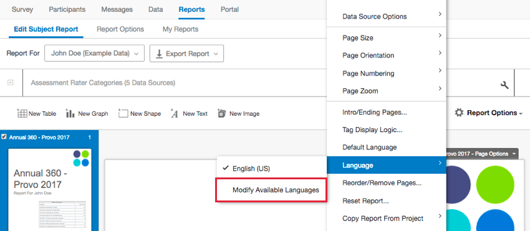The width and height of the screenshot is (530, 231).
Task: Open the My Reports subtab
Action: (x=180, y=29)
